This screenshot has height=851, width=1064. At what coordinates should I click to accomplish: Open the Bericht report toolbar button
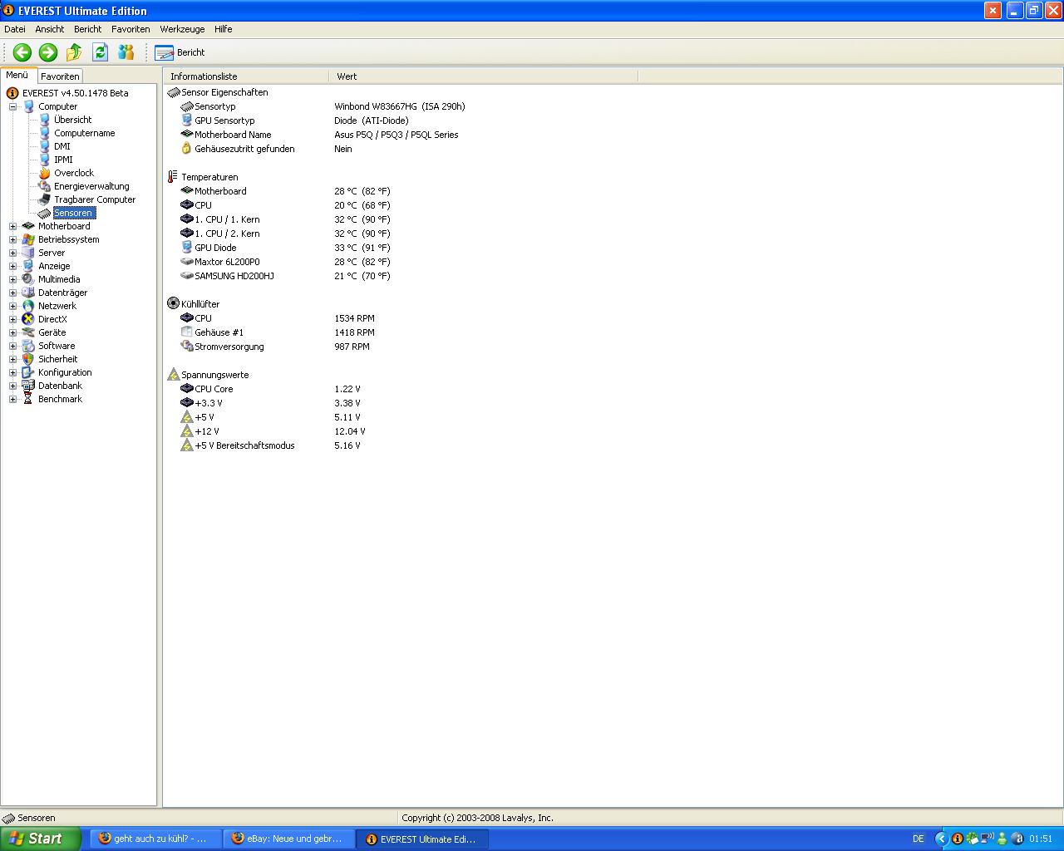pyautogui.click(x=180, y=52)
